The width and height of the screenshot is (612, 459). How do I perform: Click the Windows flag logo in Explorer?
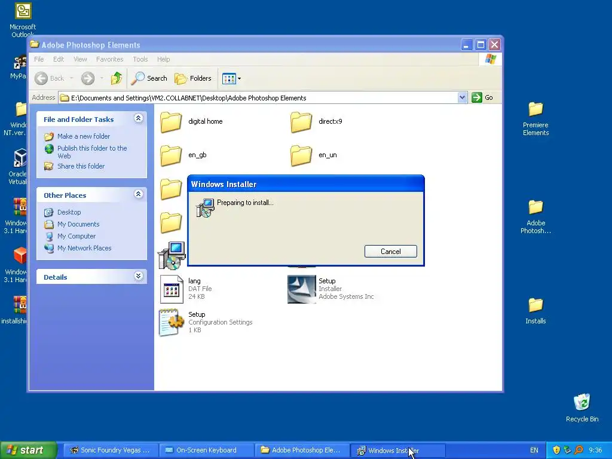(490, 59)
